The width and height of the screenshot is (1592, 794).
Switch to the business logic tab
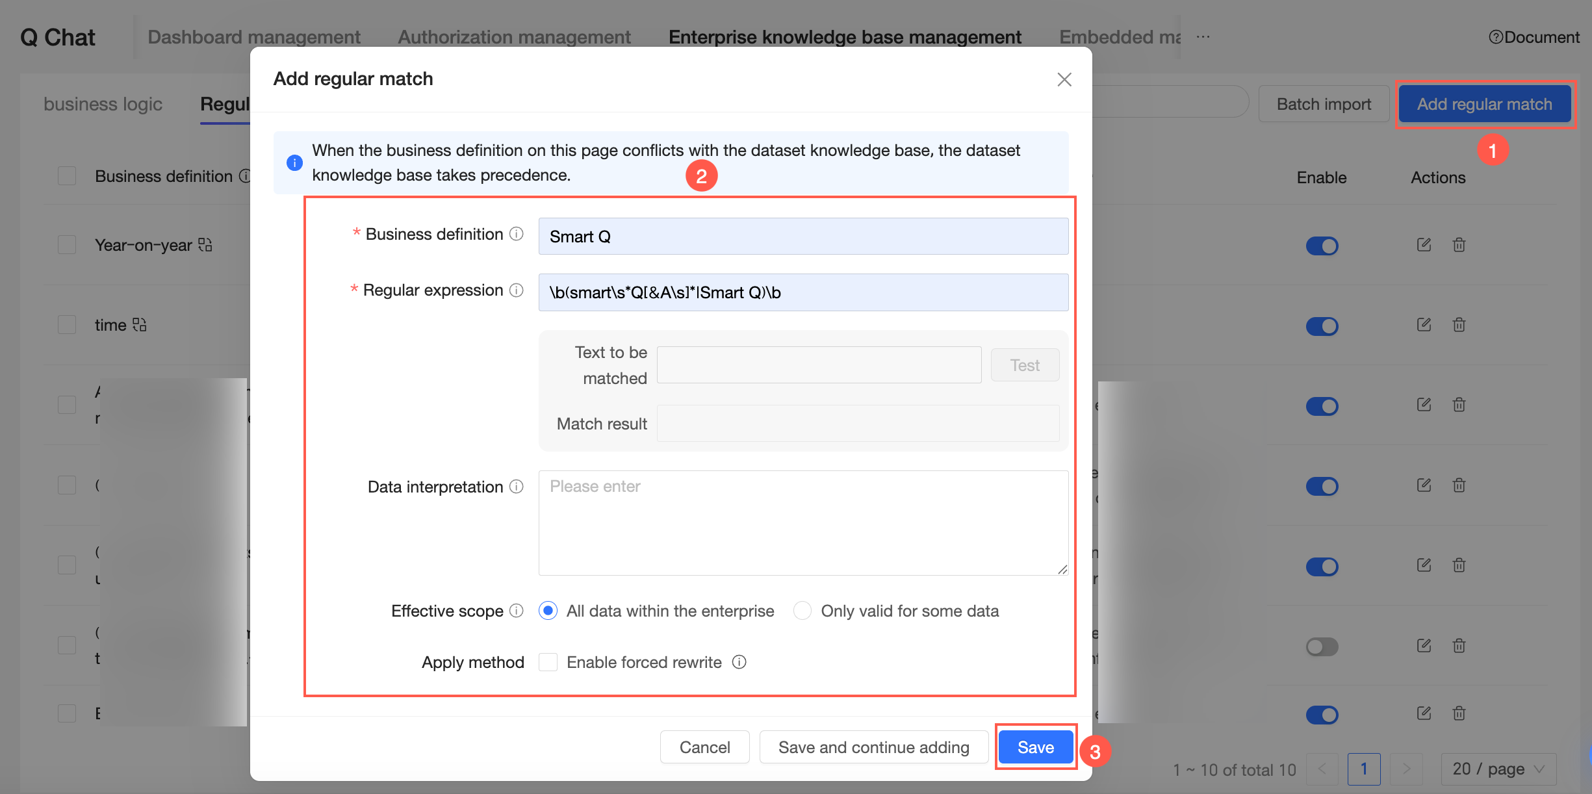coord(103,104)
